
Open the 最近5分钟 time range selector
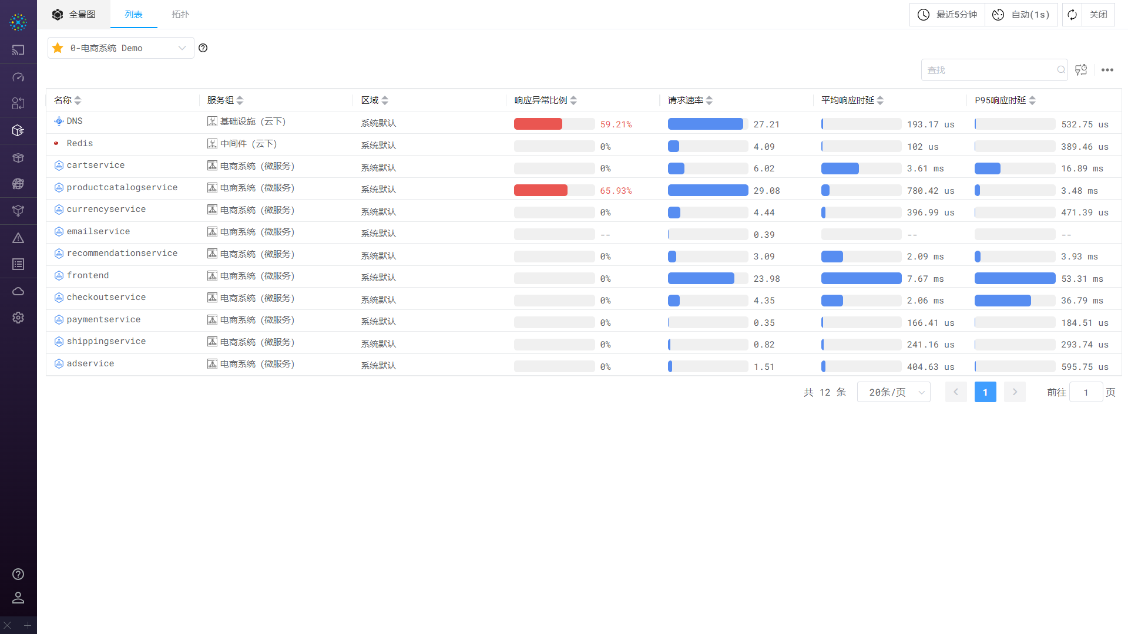948,15
